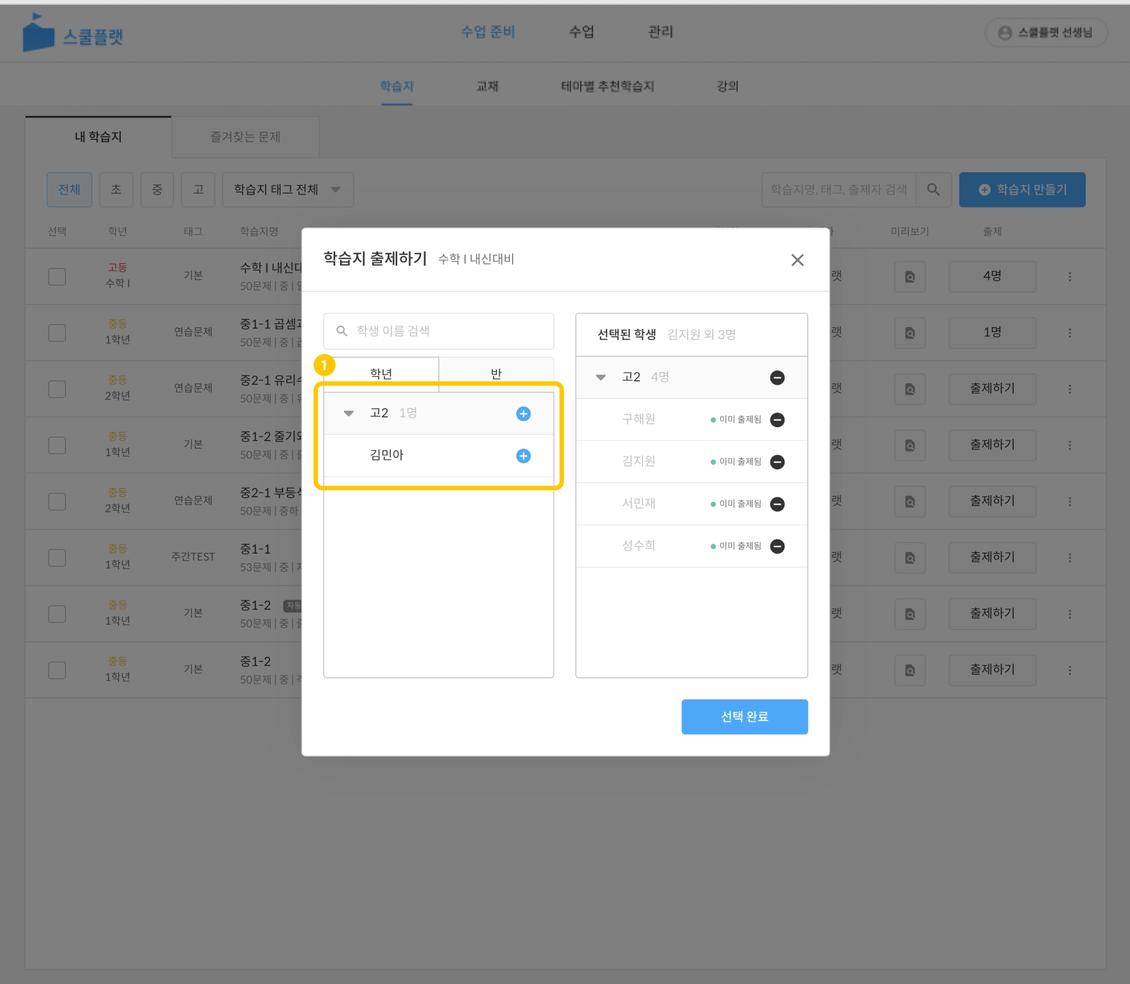Open the three-dot menu of the 중1-1 곱셈 row

1069,333
